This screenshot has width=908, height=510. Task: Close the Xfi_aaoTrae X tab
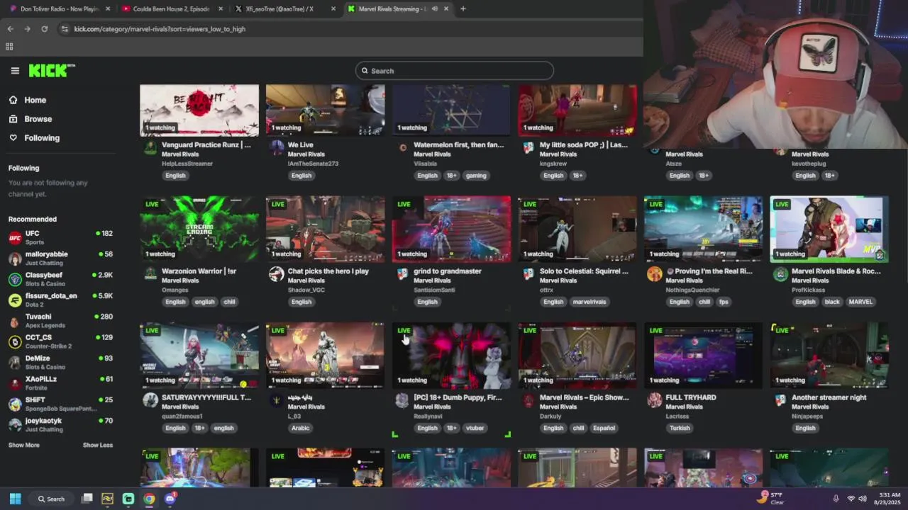coord(333,8)
